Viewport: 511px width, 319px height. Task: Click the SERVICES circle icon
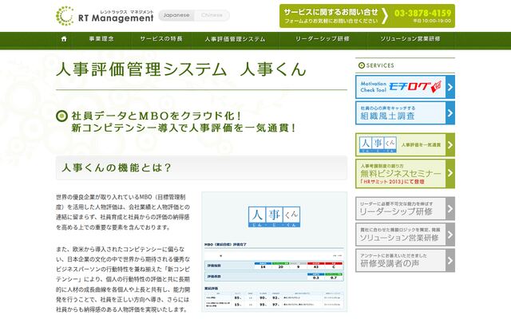[362, 65]
